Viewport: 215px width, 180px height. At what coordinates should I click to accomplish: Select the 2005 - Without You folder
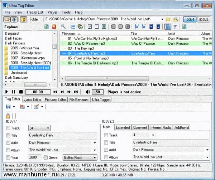point(25,48)
